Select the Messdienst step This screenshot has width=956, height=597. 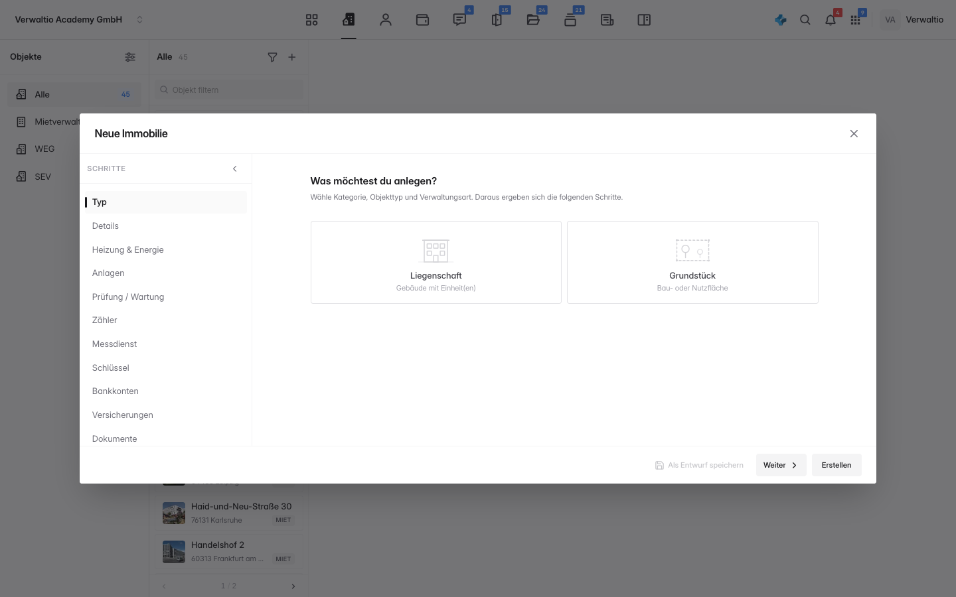click(165, 344)
